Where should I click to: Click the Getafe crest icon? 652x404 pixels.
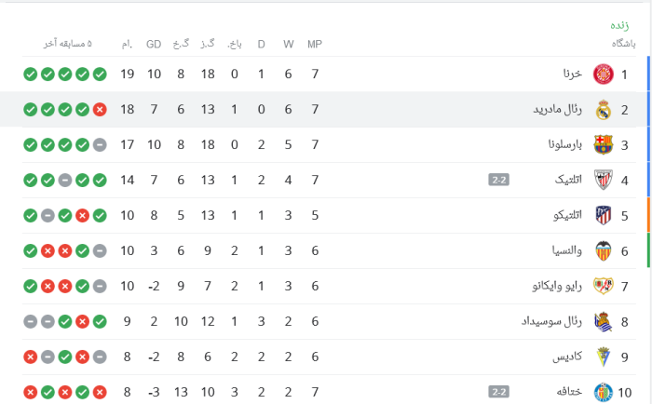pyautogui.click(x=603, y=392)
